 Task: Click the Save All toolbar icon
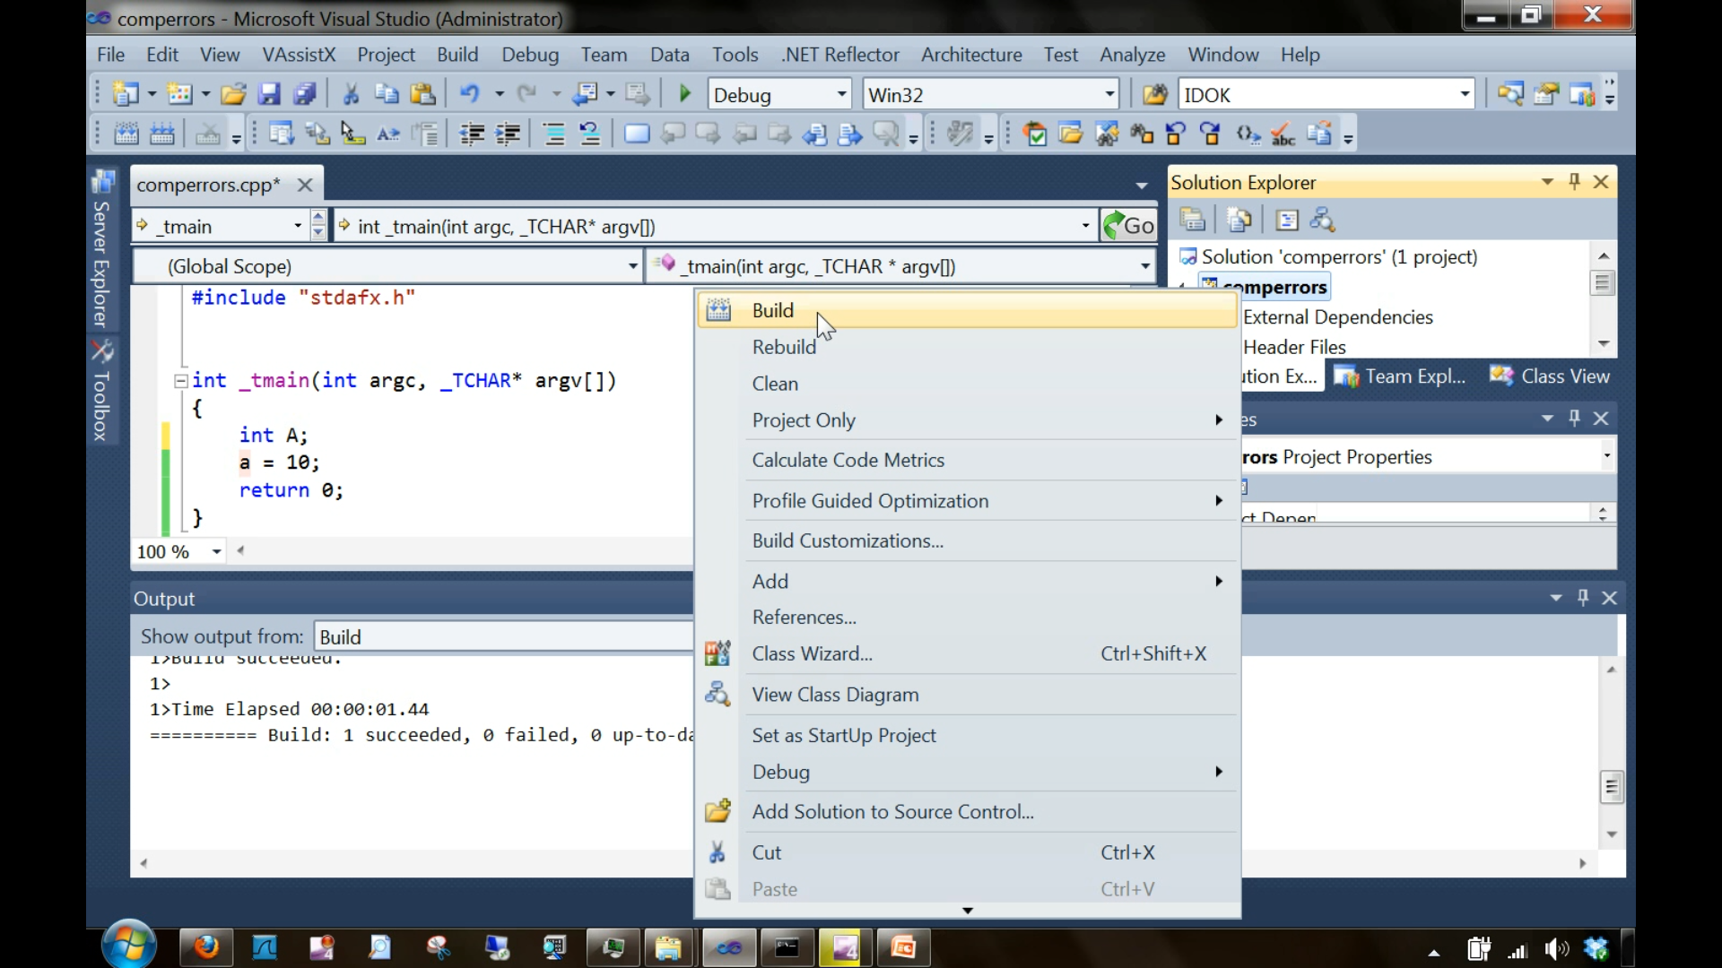pyautogui.click(x=306, y=93)
